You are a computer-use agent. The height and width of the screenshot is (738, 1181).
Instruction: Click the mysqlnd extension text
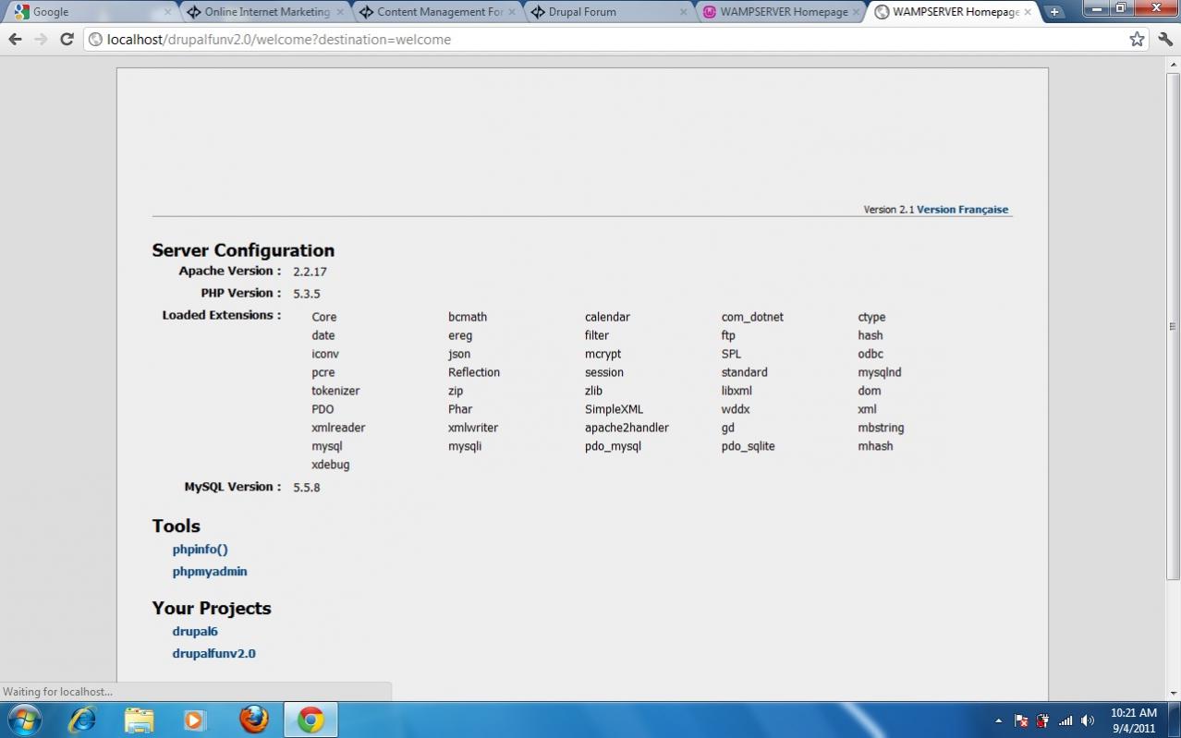pyautogui.click(x=880, y=372)
